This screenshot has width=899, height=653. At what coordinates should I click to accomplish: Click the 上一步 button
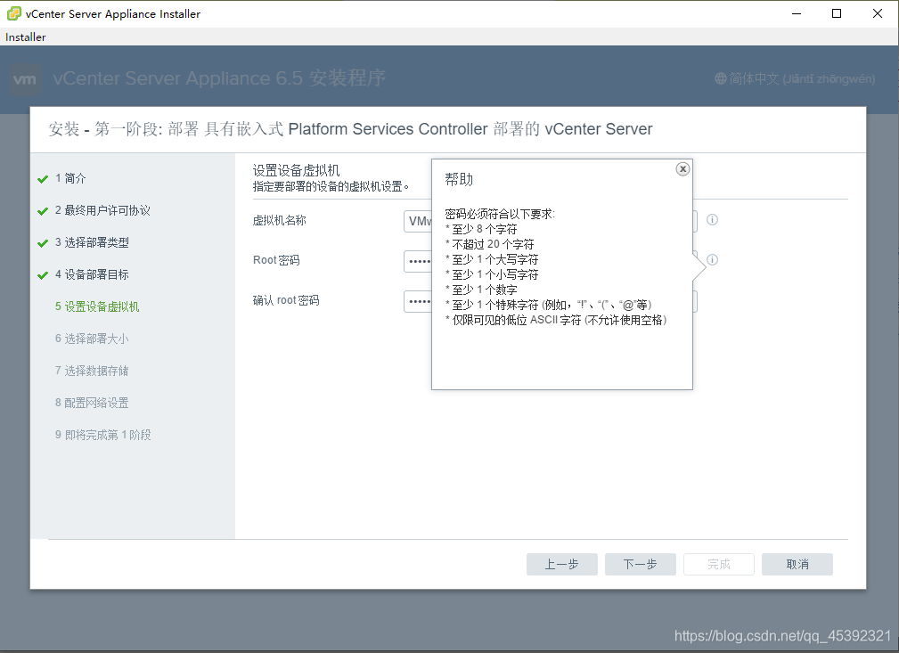(x=562, y=564)
